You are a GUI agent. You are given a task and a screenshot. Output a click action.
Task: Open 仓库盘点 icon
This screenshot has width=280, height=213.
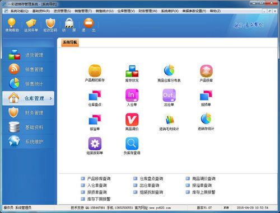pyautogui.click(x=95, y=98)
